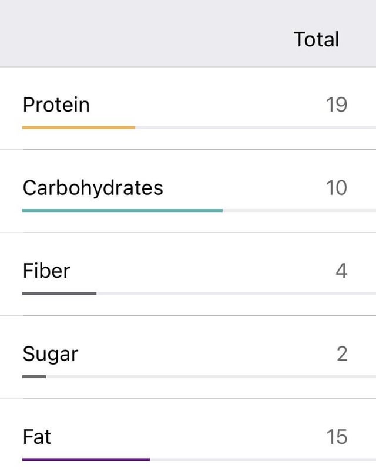
Task: Click the Carbohydrates total value 10
Action: point(336,188)
